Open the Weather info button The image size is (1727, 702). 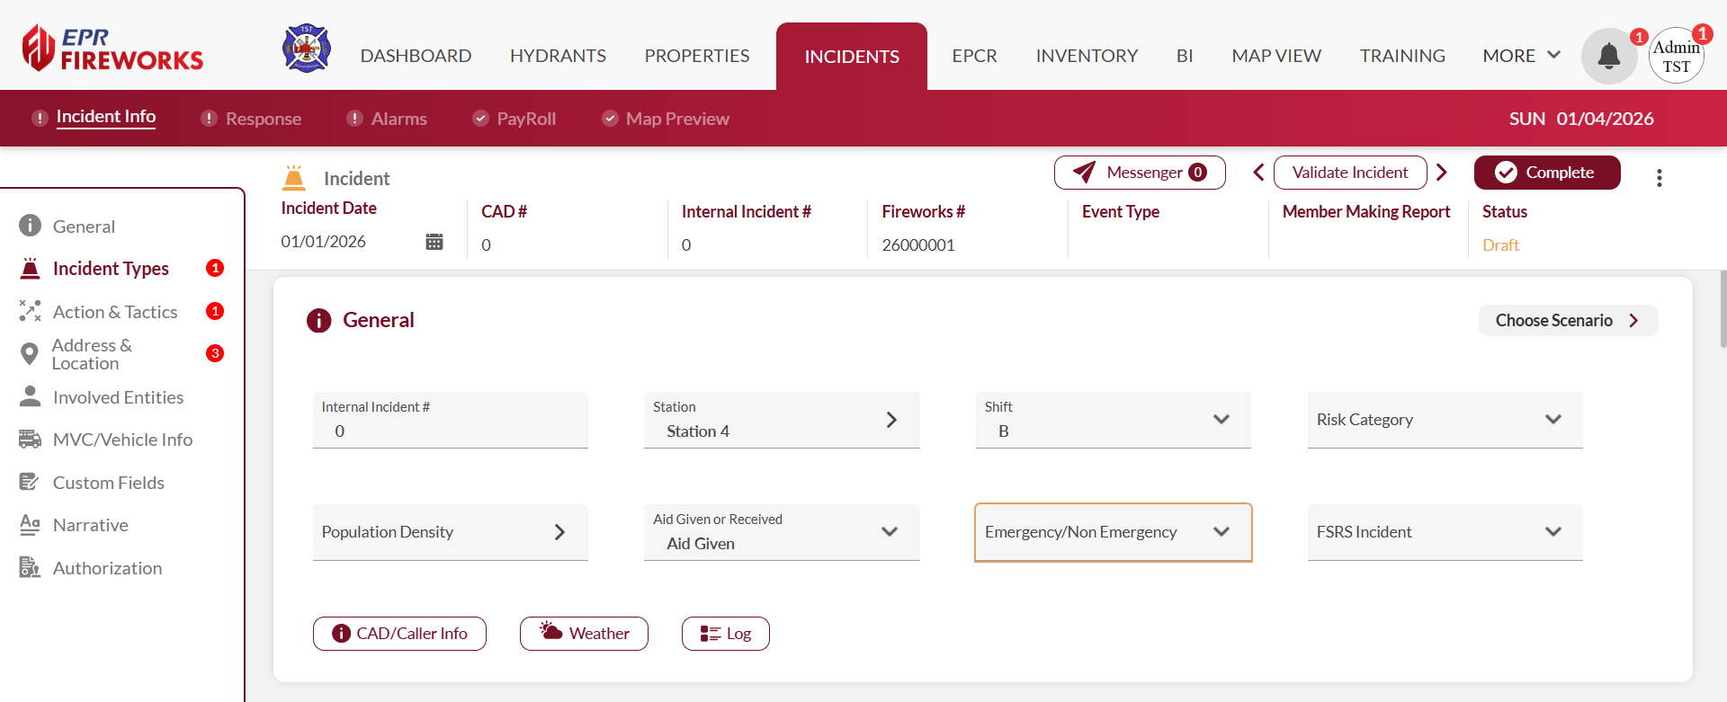coord(584,634)
